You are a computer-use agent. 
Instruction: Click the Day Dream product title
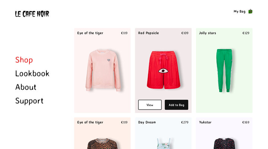click(147, 122)
